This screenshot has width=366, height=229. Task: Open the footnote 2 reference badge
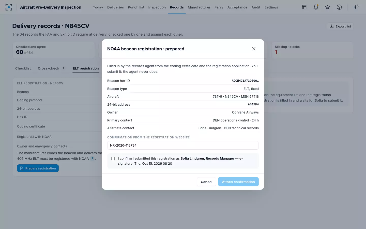(x=92, y=159)
